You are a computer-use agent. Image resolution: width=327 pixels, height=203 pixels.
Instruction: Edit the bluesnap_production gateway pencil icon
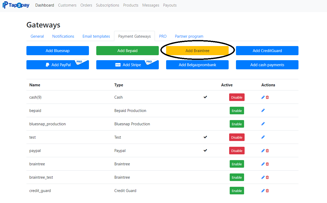[263, 124]
